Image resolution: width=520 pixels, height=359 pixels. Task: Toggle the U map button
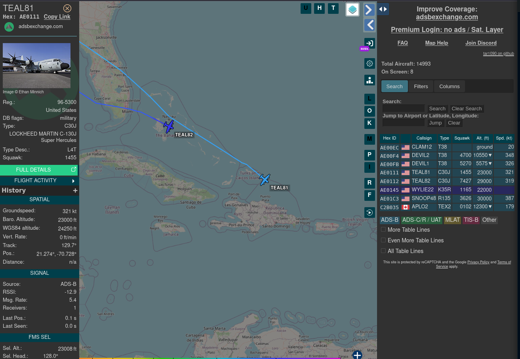[306, 8]
